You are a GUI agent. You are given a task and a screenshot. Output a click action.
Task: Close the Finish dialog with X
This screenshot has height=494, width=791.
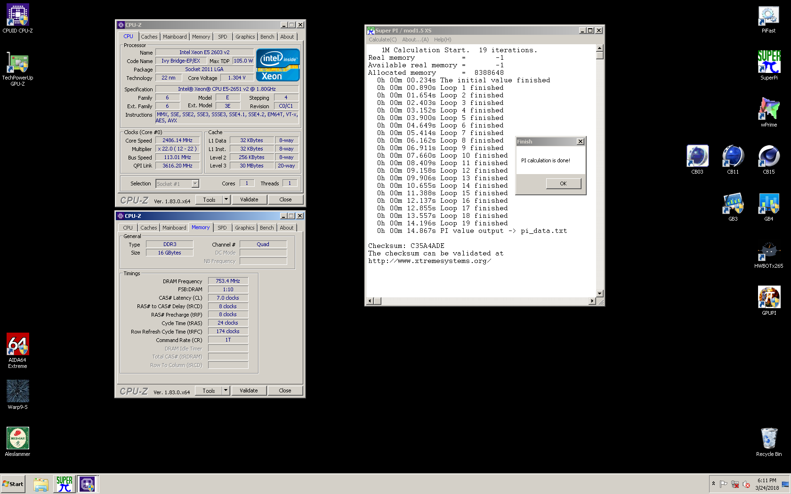point(580,142)
